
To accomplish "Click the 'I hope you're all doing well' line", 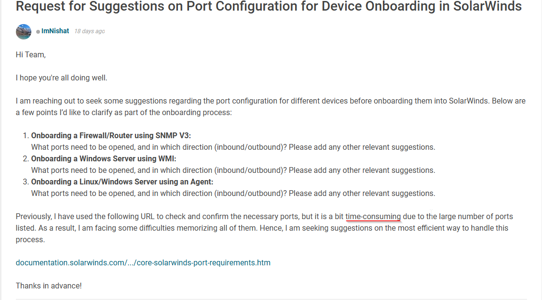I will pyautogui.click(x=62, y=78).
